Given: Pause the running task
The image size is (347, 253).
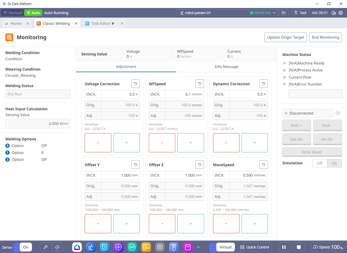Looking at the screenshot, I should 284,247.
